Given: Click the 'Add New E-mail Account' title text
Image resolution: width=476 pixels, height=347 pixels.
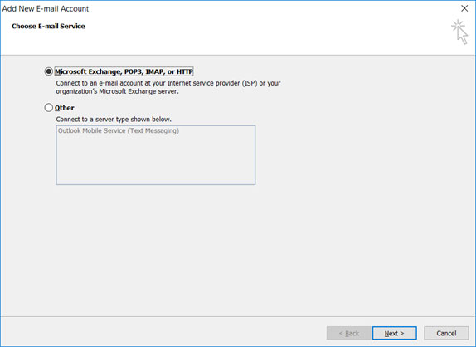Looking at the screenshot, I should (46, 9).
